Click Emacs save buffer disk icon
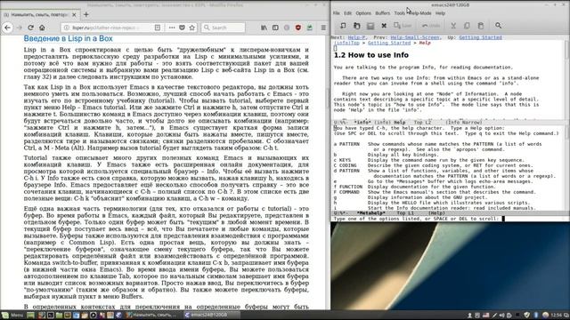The height and width of the screenshot is (320, 570). click(370, 26)
